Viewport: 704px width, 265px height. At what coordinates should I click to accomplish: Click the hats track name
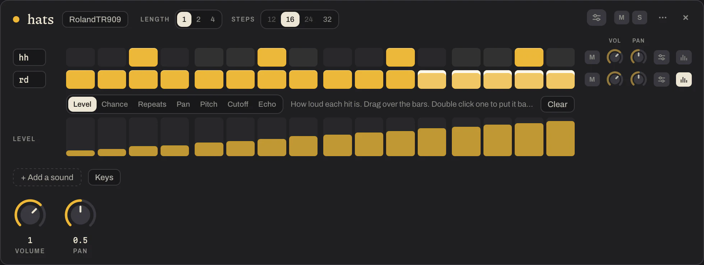click(41, 19)
